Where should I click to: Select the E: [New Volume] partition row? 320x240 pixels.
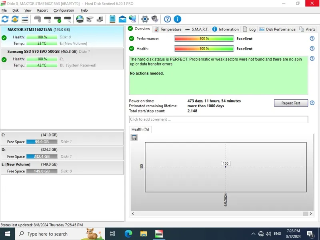(62, 168)
